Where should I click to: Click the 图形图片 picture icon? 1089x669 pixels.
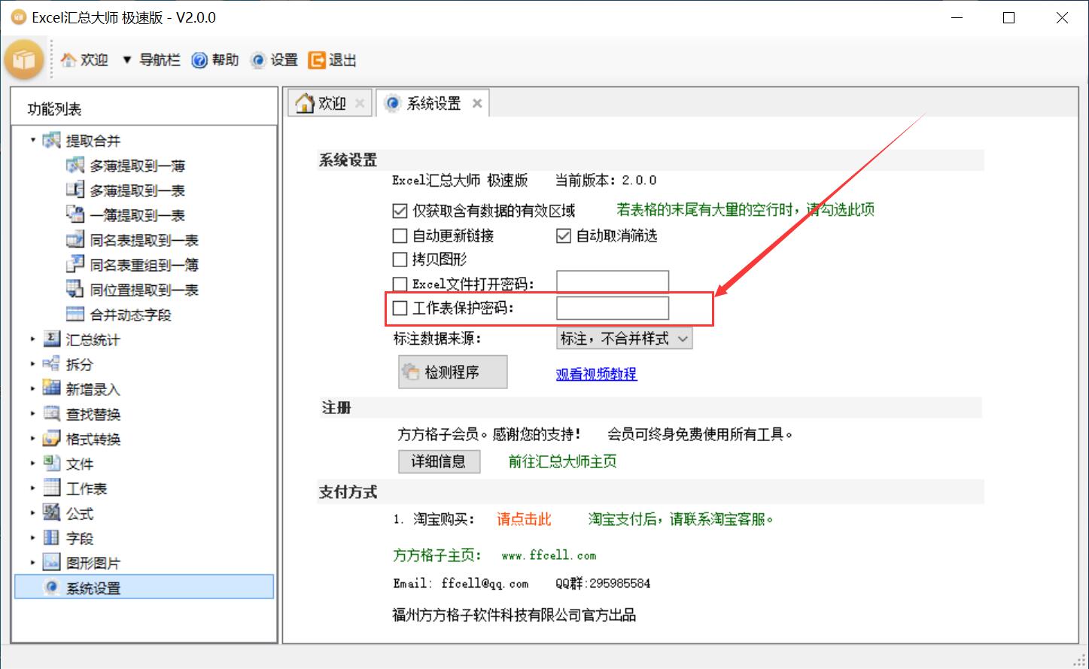point(52,562)
